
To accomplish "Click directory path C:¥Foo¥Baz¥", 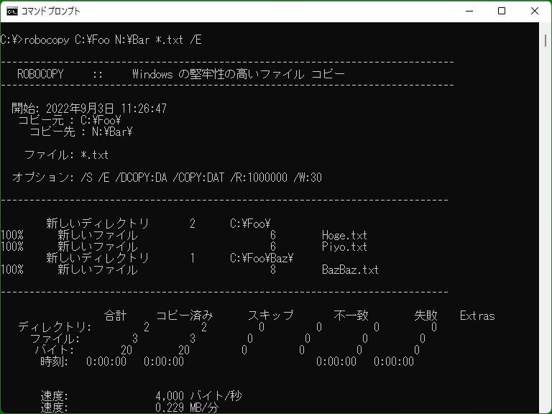I will coord(262,259).
